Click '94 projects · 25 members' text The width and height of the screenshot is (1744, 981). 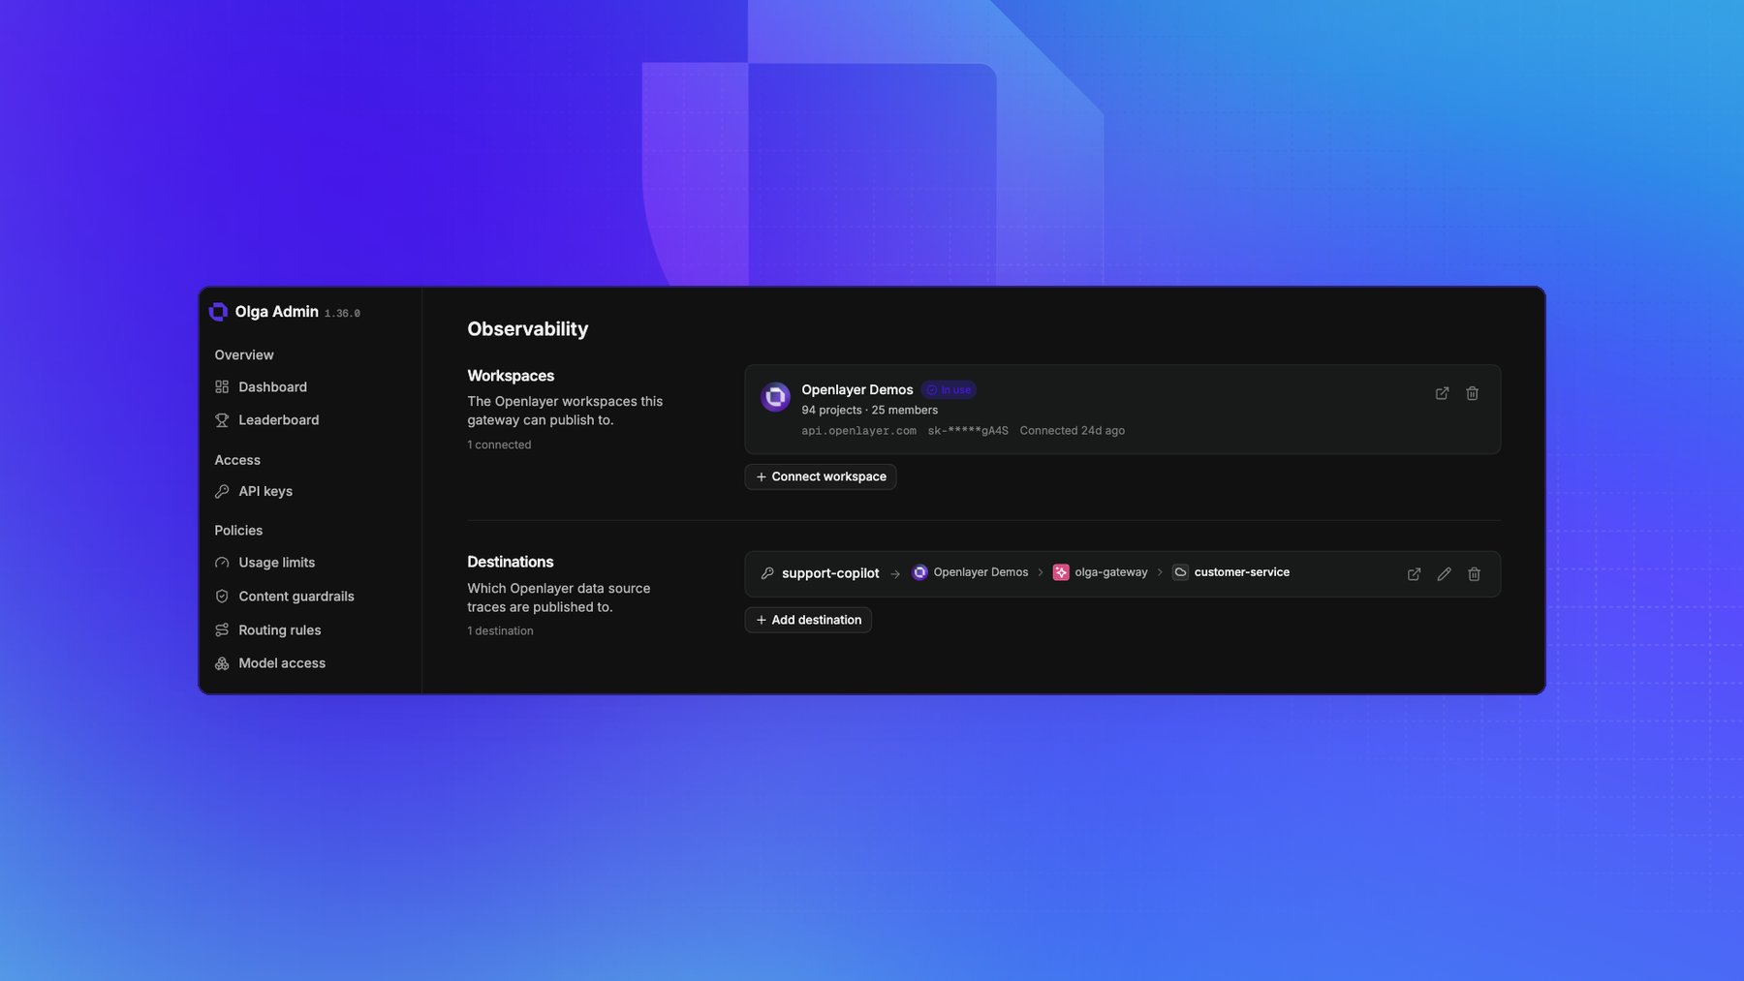coord(869,411)
